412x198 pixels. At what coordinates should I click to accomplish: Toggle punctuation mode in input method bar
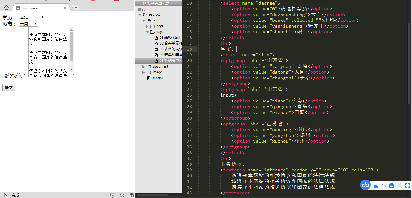384,186
